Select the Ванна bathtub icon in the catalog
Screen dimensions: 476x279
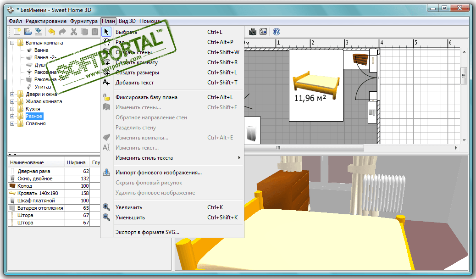pos(29,50)
